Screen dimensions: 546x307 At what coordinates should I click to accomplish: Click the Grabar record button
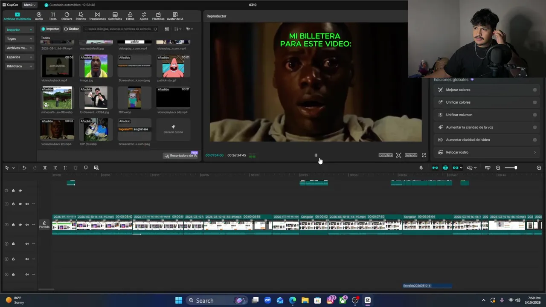(x=72, y=29)
